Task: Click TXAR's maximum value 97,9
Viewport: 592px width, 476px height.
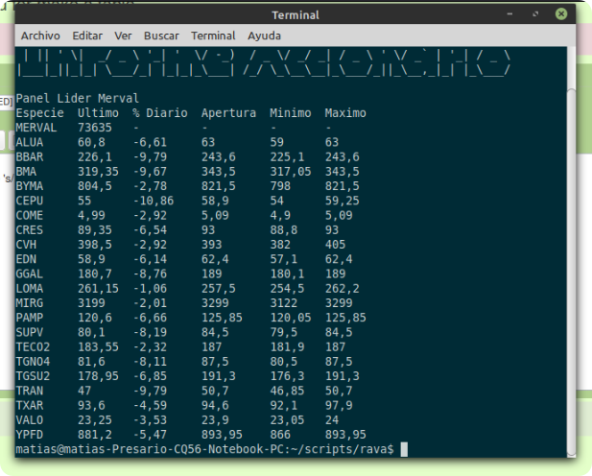Action: pos(339,405)
